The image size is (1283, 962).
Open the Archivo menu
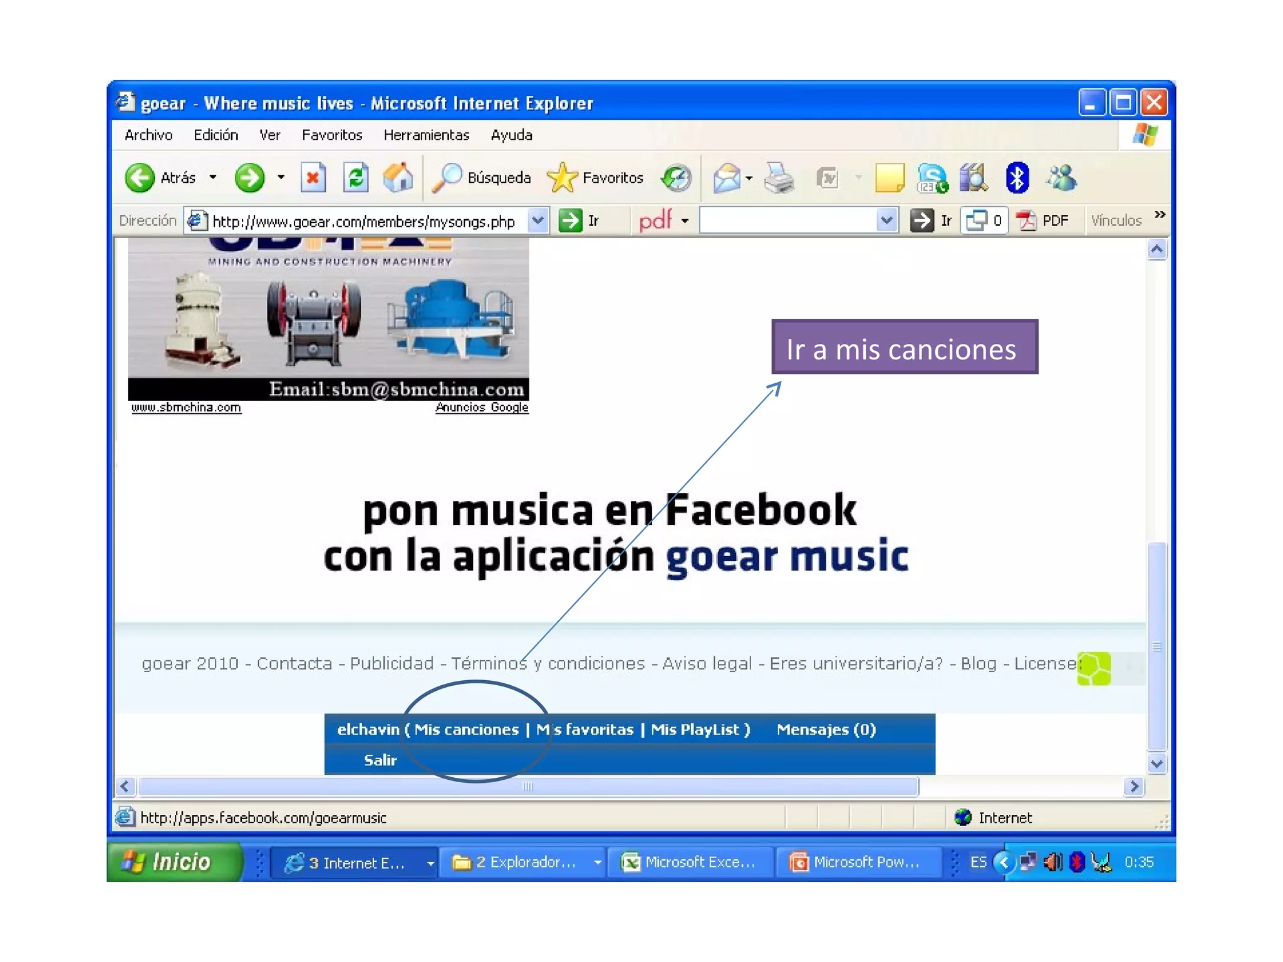tap(148, 135)
